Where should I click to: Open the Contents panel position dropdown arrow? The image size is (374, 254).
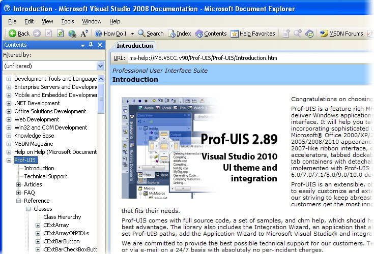(83, 45)
